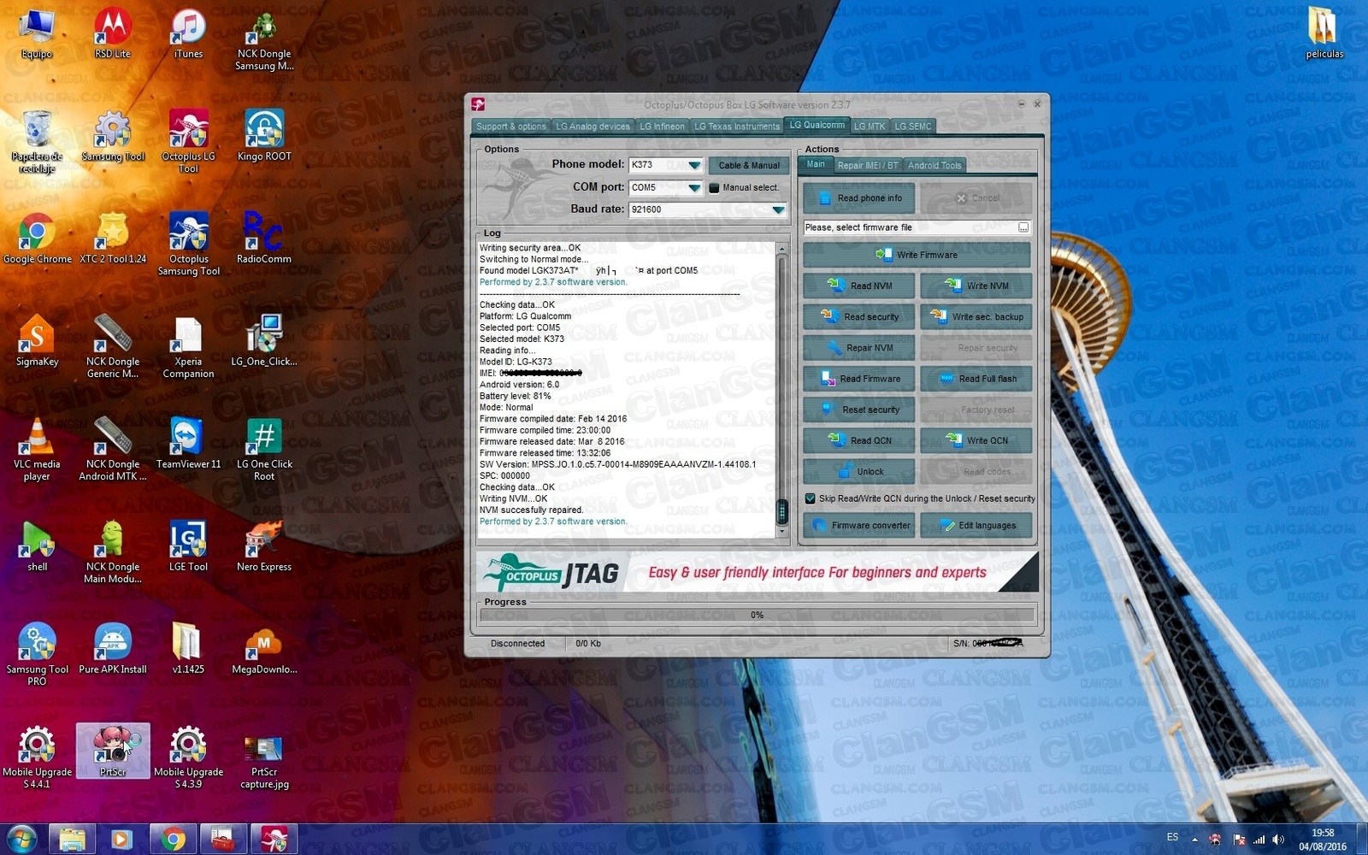Expand the COM port dropdown
This screenshot has width=1368, height=855.
pos(694,187)
